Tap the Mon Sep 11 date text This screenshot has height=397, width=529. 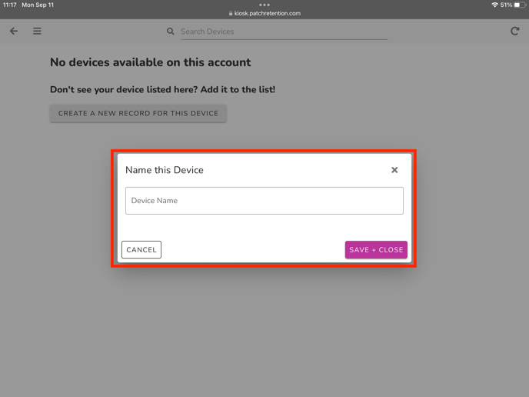point(38,5)
